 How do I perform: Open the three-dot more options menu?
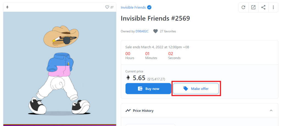[273, 7]
